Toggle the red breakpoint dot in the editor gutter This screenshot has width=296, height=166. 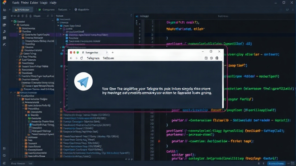point(159,141)
